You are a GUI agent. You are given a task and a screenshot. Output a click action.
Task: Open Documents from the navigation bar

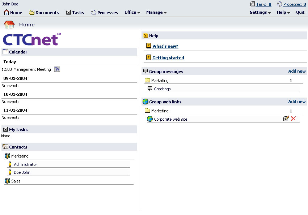click(47, 13)
